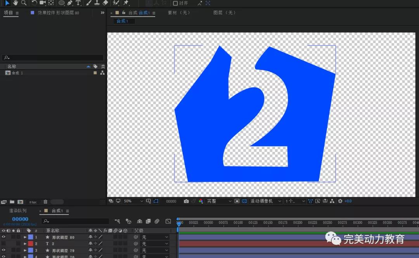Take a snapshot with camera icon
This screenshot has width=419, height=258.
[x=186, y=201]
